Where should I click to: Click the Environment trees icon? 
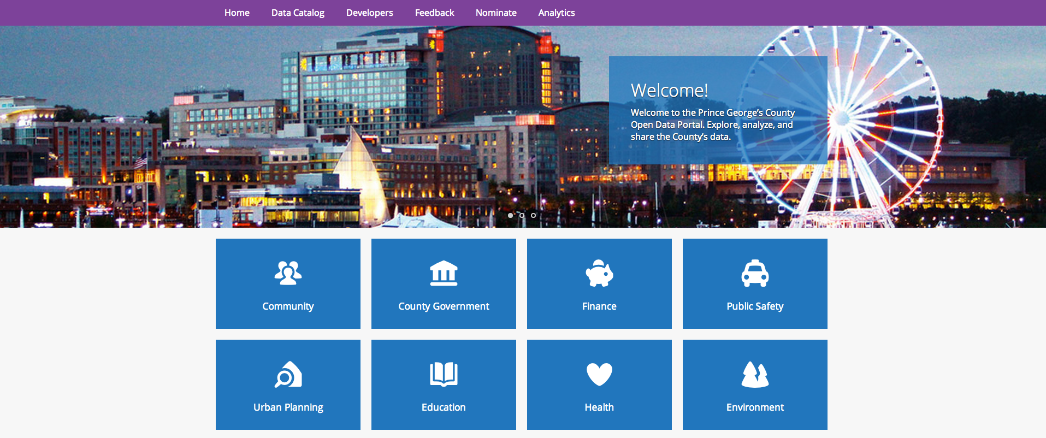pyautogui.click(x=755, y=375)
